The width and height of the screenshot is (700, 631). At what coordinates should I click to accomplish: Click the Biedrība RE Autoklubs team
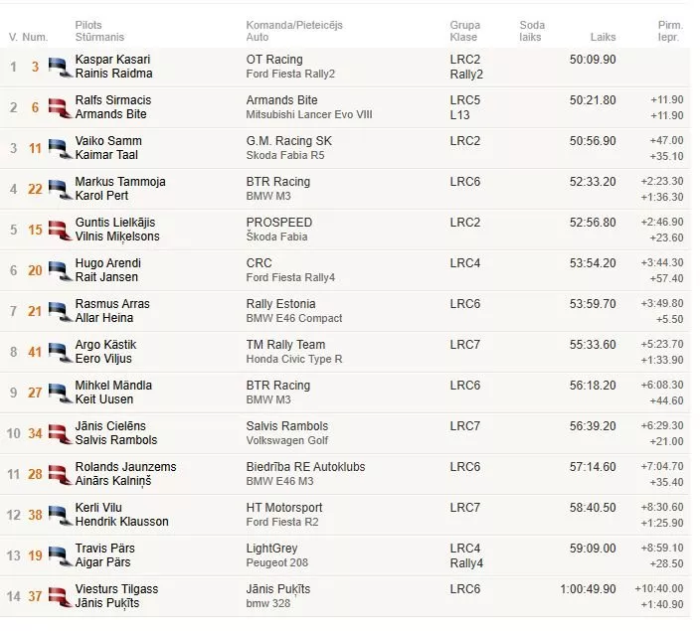pos(305,467)
